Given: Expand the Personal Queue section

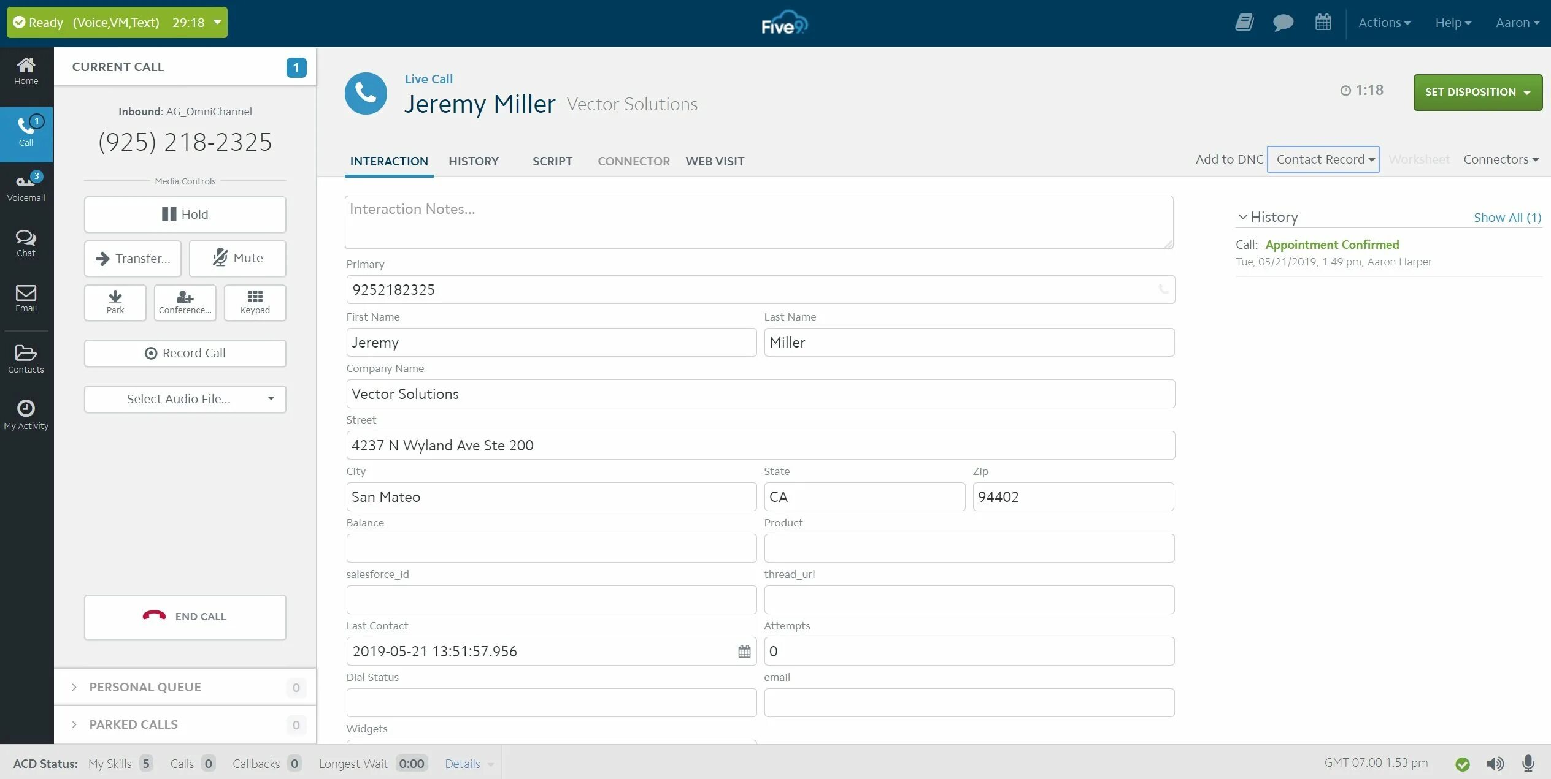Looking at the screenshot, I should click(x=145, y=687).
